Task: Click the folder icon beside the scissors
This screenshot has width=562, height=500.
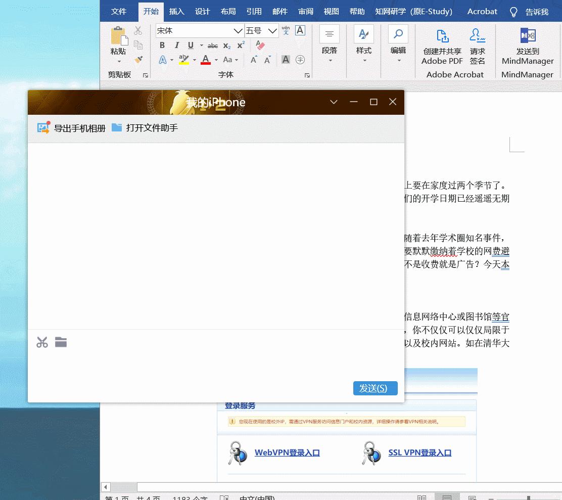Action: coord(61,342)
